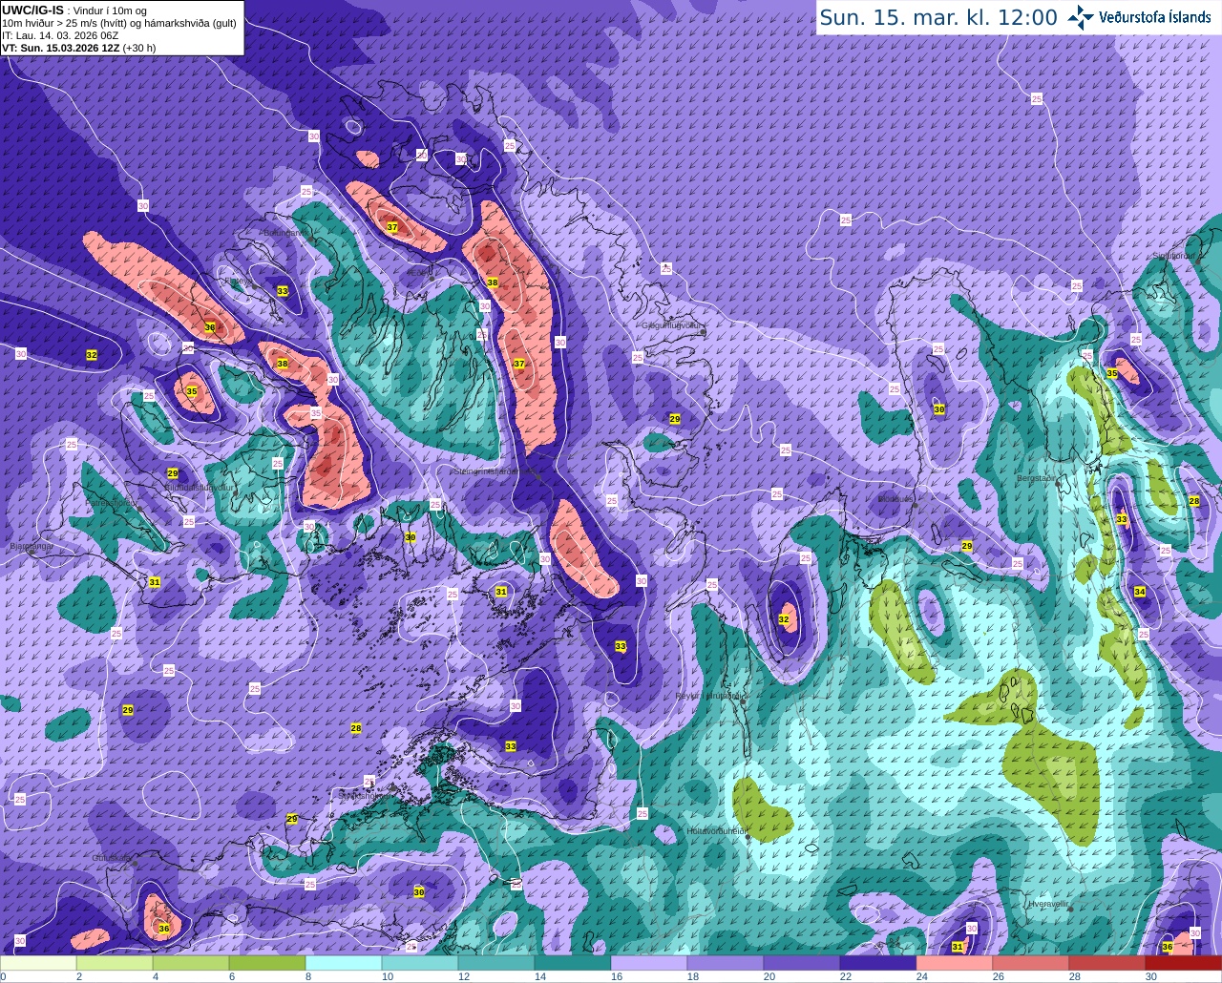1222x983 pixels.
Task: Click the Veðurstofa Íslands logo icon
Action: 1081,17
